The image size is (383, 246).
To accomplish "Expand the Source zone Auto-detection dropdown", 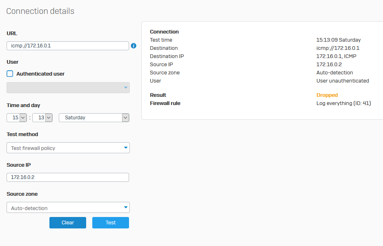I will click(x=68, y=208).
